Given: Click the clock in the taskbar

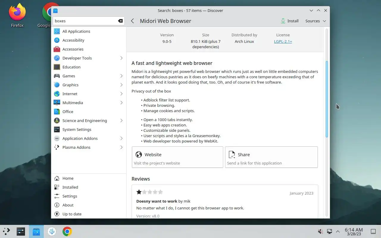Looking at the screenshot, I should point(354,231).
